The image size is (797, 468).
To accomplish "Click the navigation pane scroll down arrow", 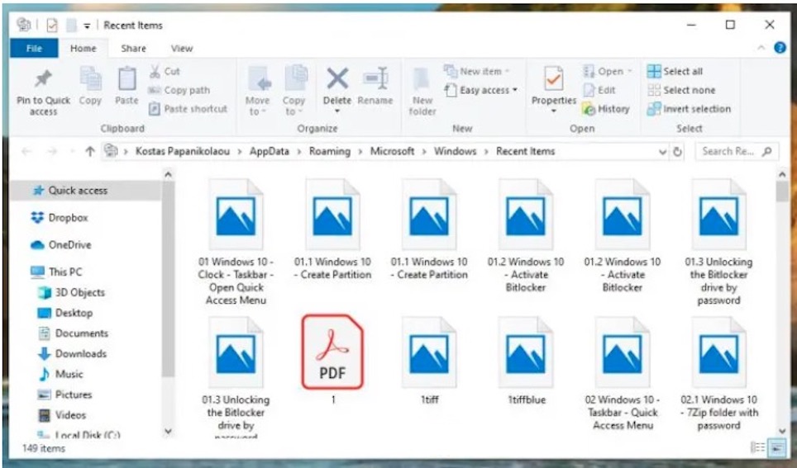I will (x=168, y=432).
